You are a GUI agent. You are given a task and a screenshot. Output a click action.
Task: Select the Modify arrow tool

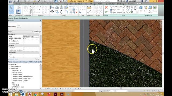pyautogui.click(x=11, y=9)
